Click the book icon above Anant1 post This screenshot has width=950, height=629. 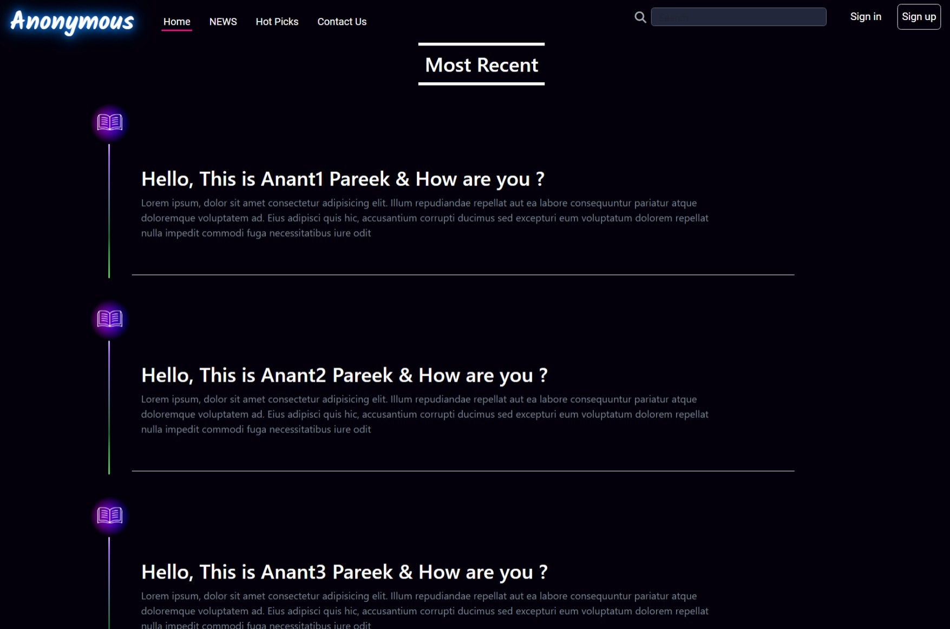coord(109,122)
